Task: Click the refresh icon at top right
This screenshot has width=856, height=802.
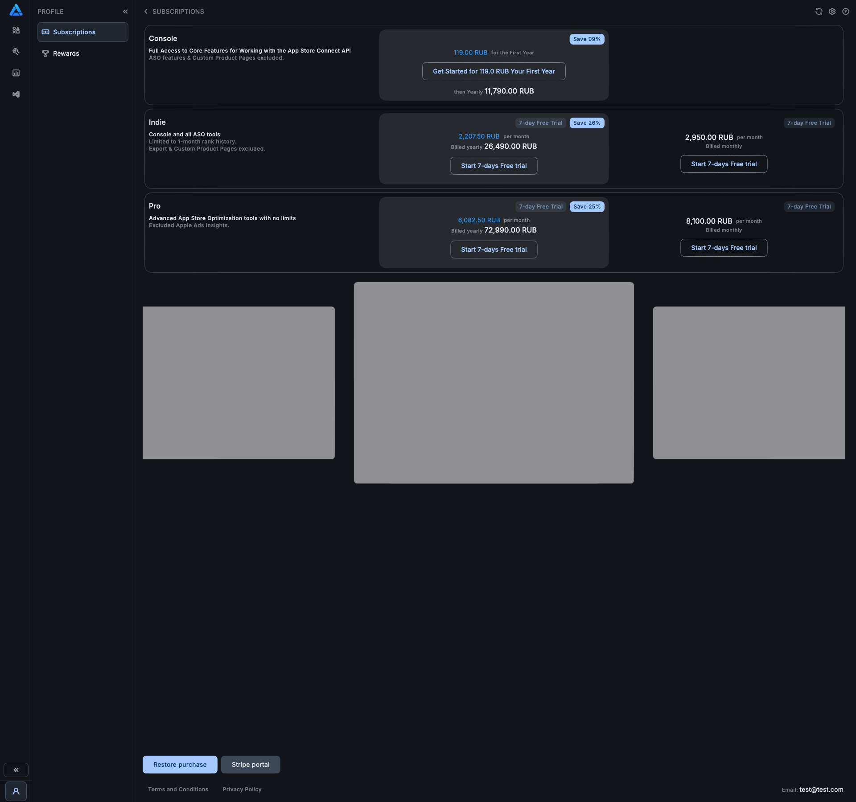Action: (x=819, y=12)
